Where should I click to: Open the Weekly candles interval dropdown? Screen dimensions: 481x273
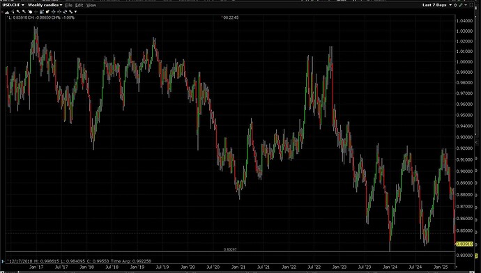point(45,5)
